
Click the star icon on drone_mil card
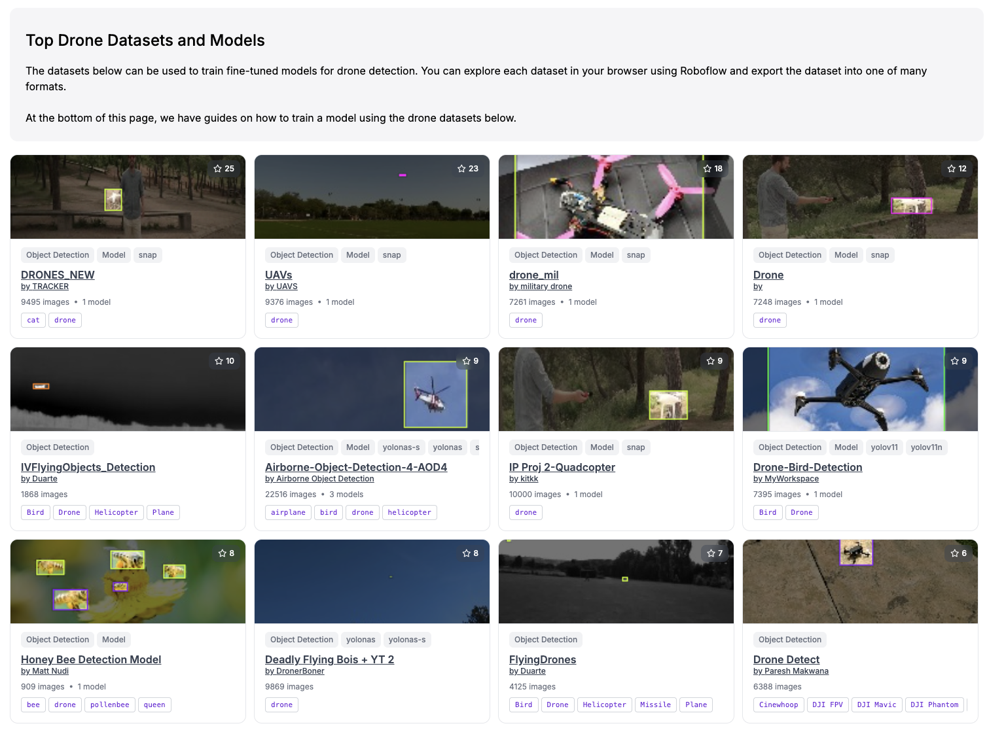click(707, 169)
